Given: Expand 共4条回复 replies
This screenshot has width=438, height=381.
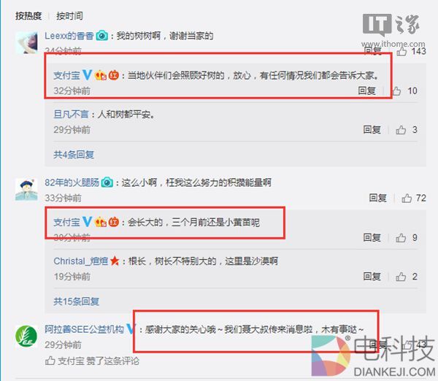Looking at the screenshot, I should click(x=74, y=155).
